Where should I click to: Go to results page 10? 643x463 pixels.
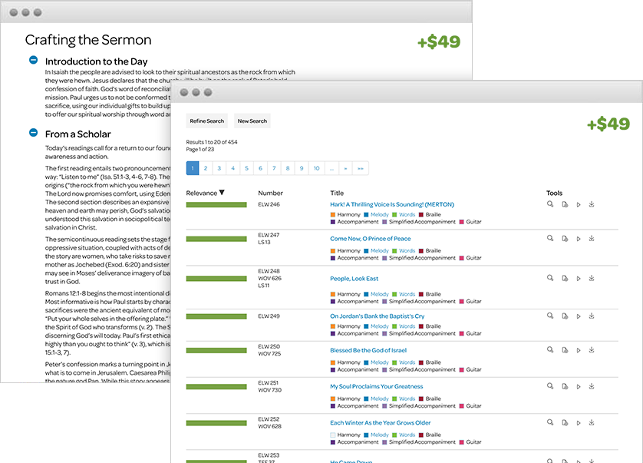click(317, 168)
